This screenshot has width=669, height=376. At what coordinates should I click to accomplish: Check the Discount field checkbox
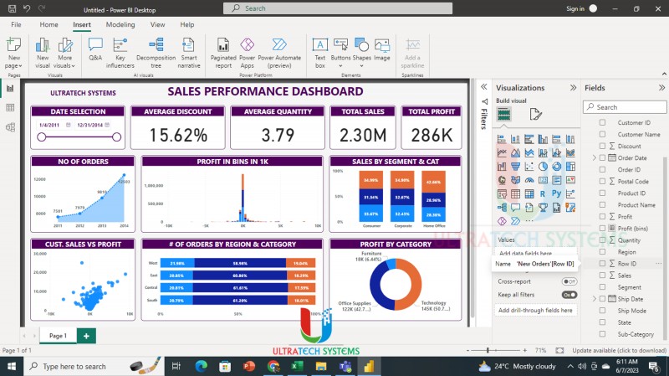pos(602,146)
